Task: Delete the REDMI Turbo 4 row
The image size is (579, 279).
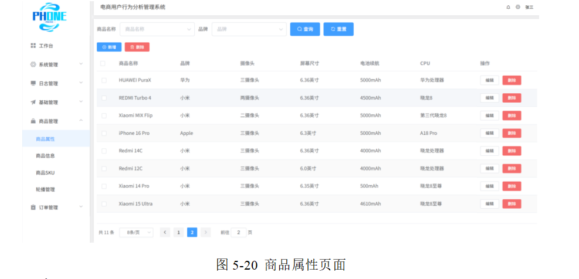Action: tap(512, 98)
